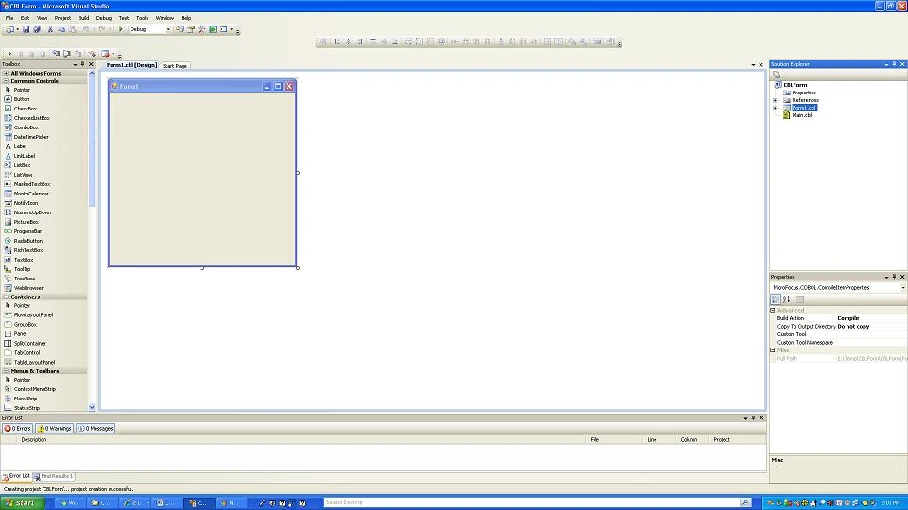Click the File column header in Error List
The height and width of the screenshot is (510, 908).
point(594,439)
